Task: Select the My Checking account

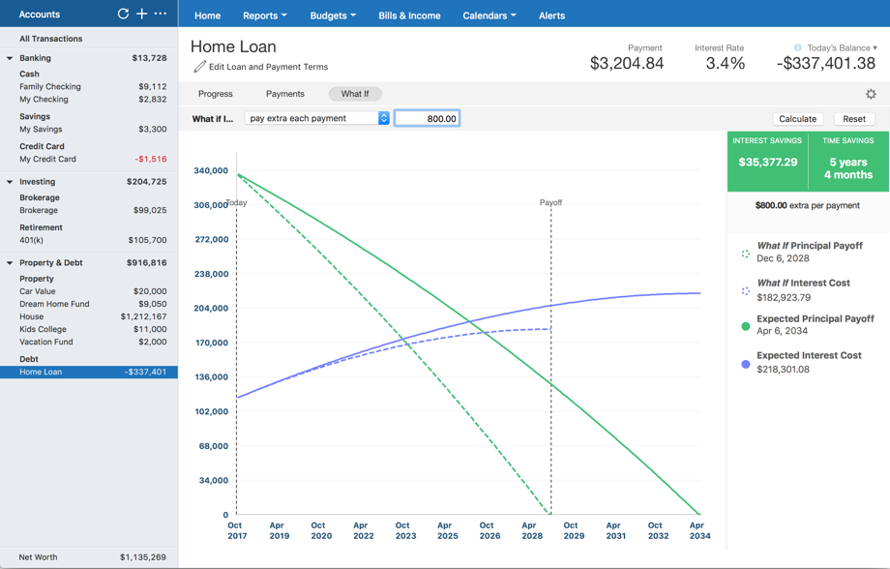Action: 89,99
